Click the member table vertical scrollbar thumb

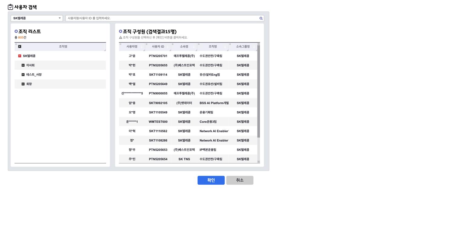coord(258,91)
